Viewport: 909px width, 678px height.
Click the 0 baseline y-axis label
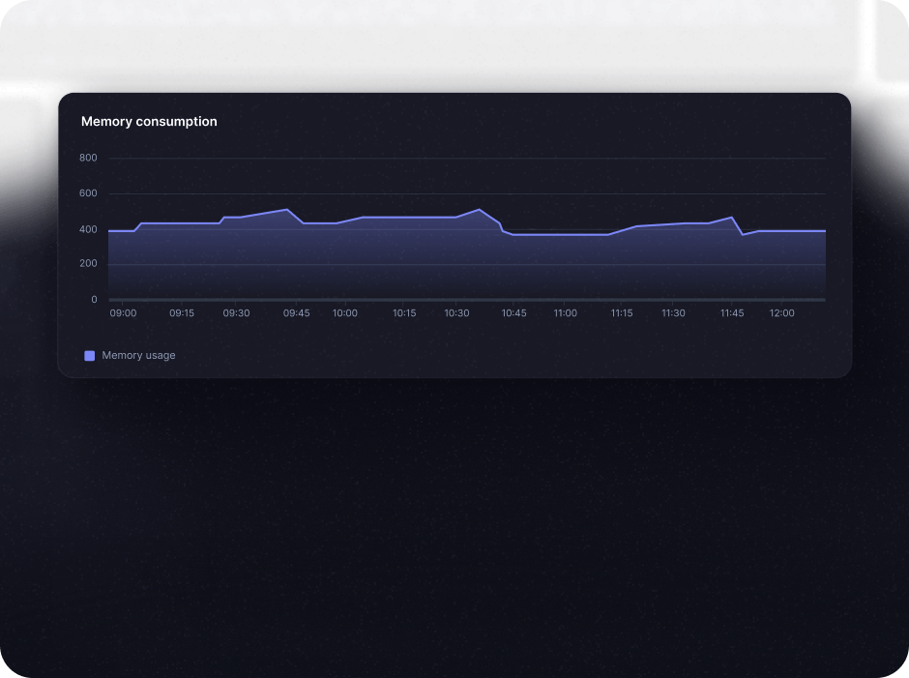tap(94, 300)
